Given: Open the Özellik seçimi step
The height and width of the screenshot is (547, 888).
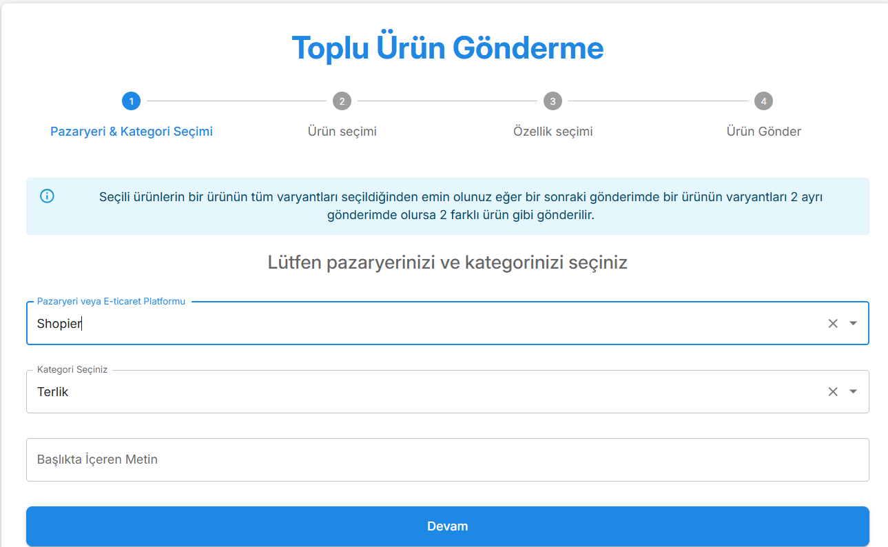Looking at the screenshot, I should coord(553,131).
